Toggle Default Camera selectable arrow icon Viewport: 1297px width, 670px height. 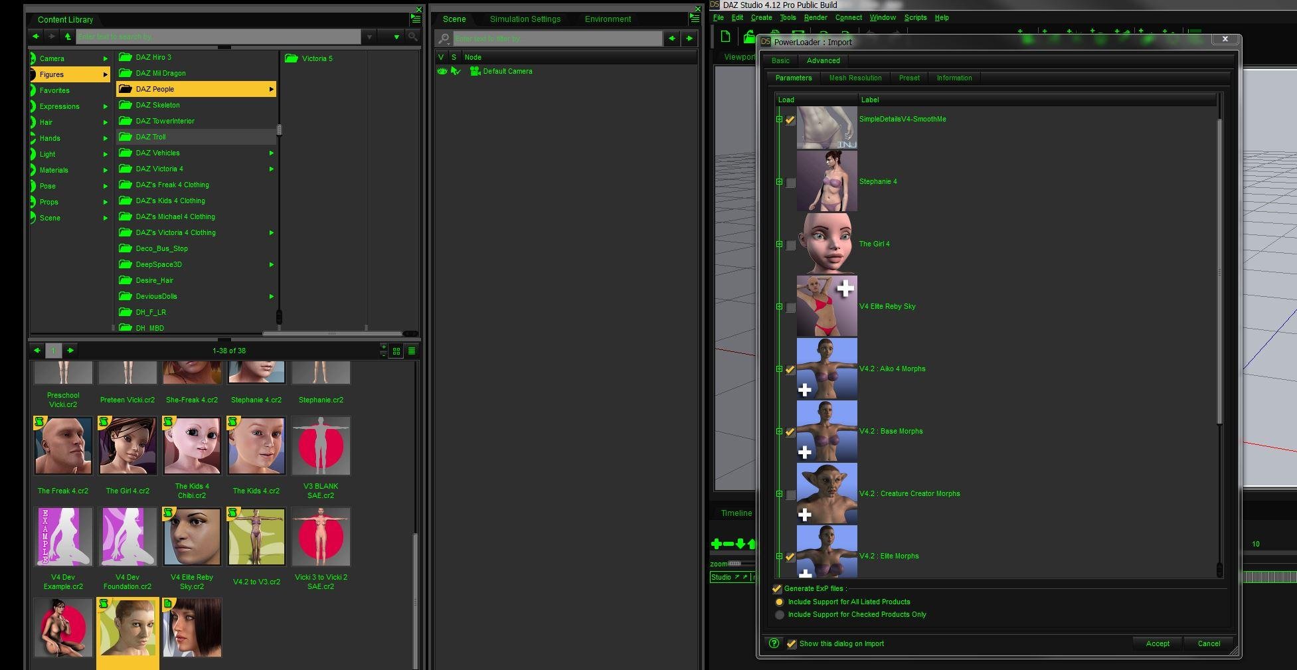point(456,71)
